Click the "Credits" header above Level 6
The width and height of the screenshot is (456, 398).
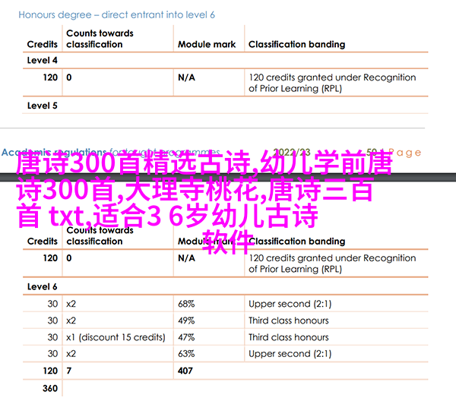(x=42, y=242)
